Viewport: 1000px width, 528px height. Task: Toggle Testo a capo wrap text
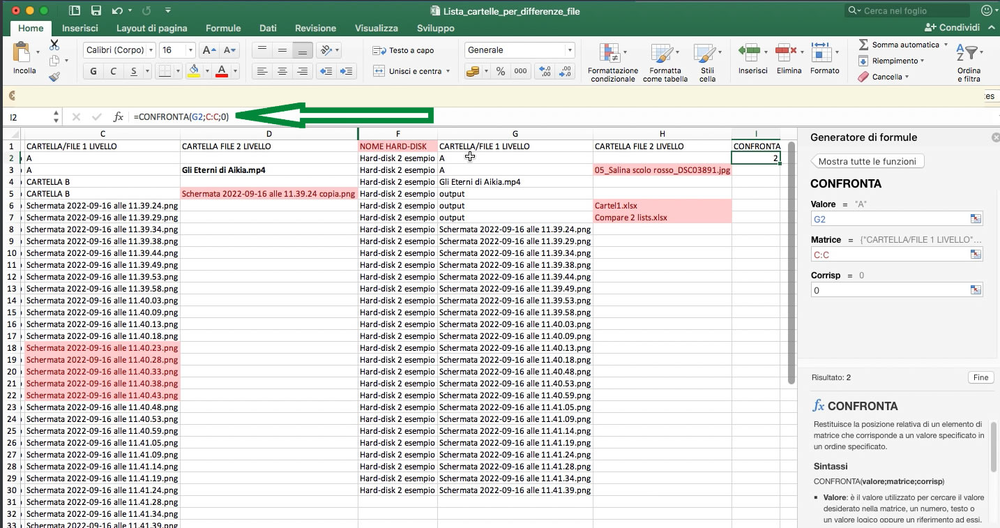[403, 50]
